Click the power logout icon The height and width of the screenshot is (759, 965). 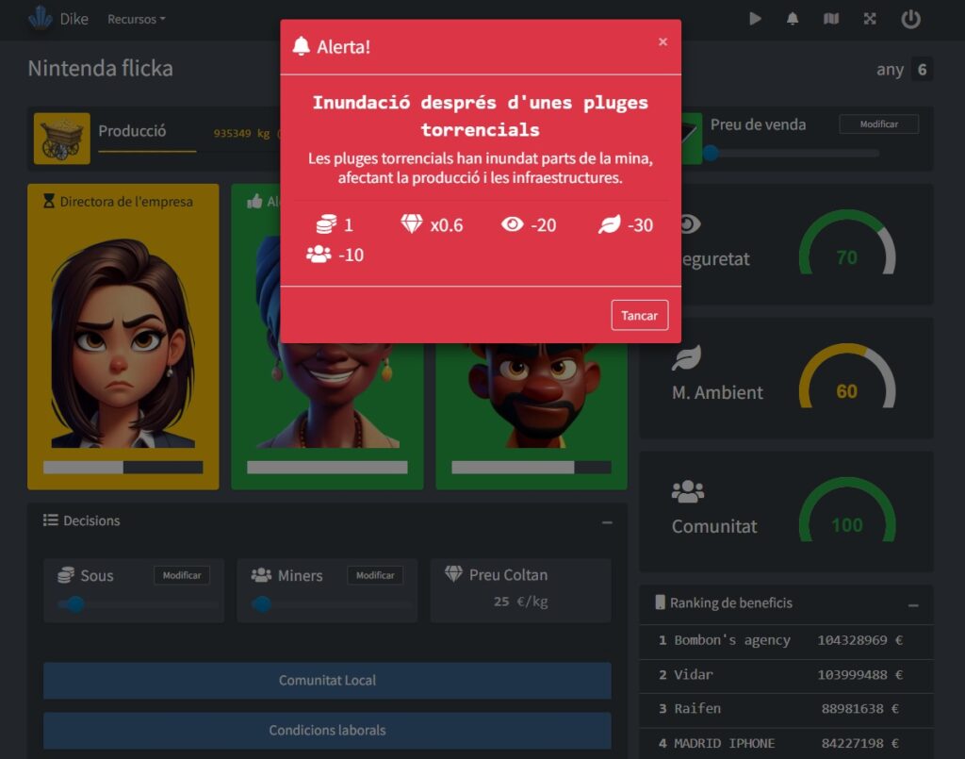pyautogui.click(x=910, y=19)
